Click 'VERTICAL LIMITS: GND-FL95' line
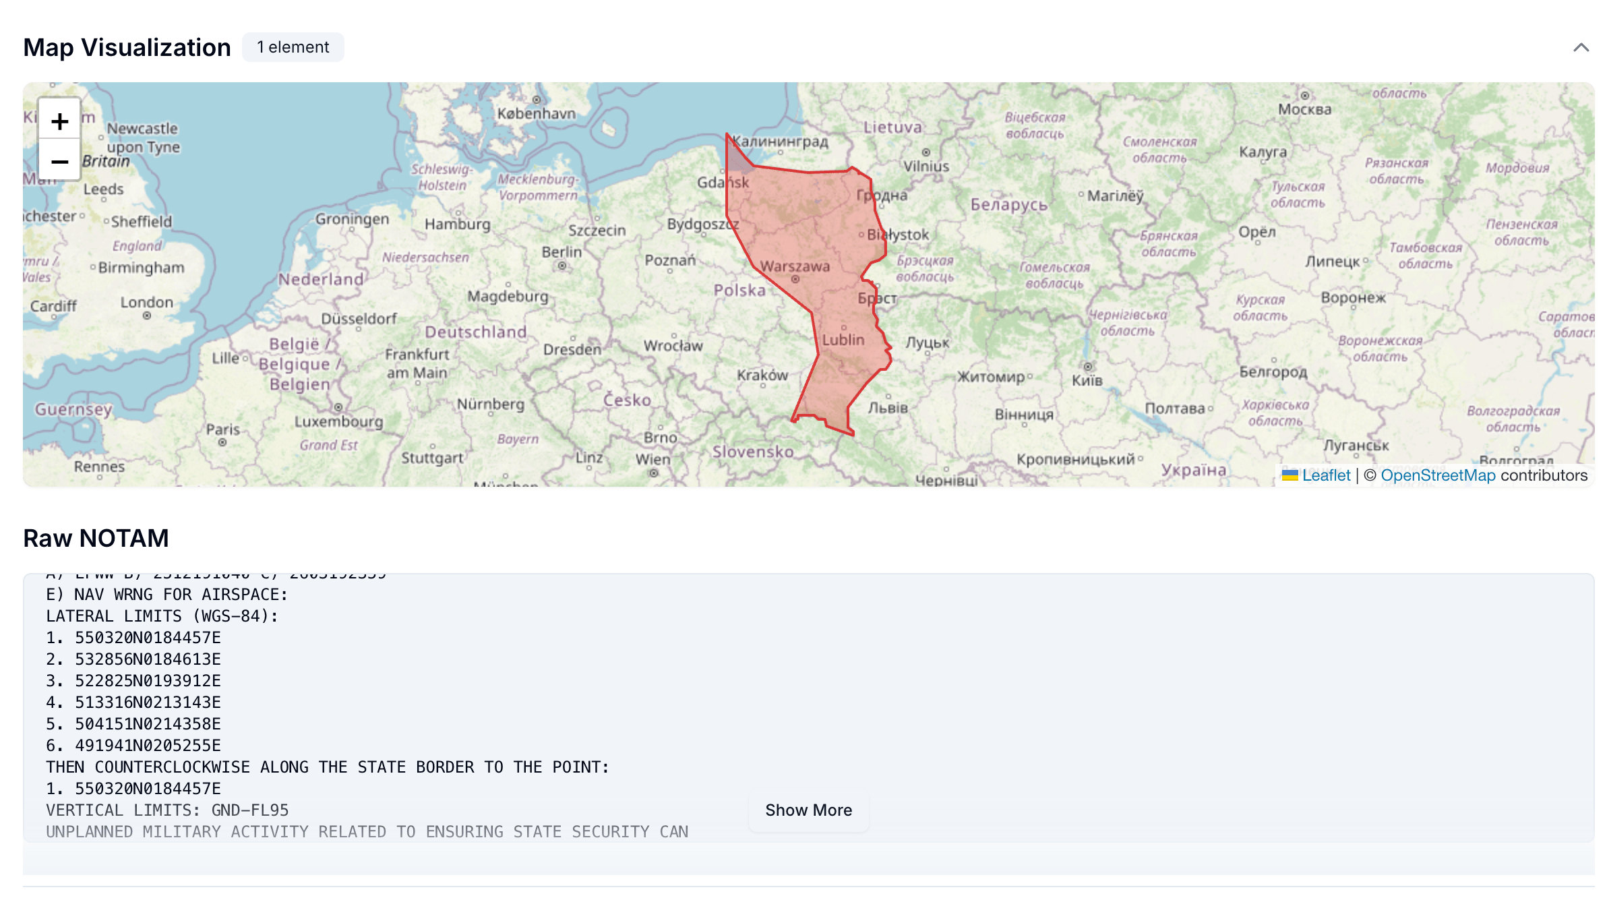This screenshot has height=898, width=1607. click(x=167, y=810)
